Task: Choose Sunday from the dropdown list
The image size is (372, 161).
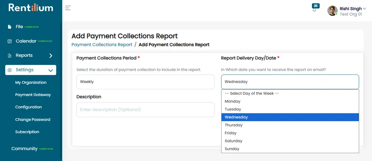Action: pos(290,149)
